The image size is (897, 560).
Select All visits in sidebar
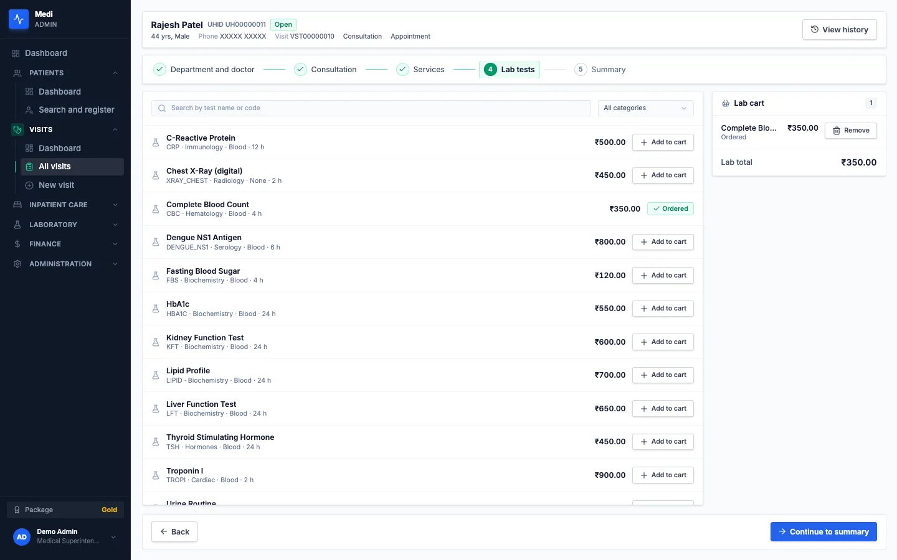point(72,167)
